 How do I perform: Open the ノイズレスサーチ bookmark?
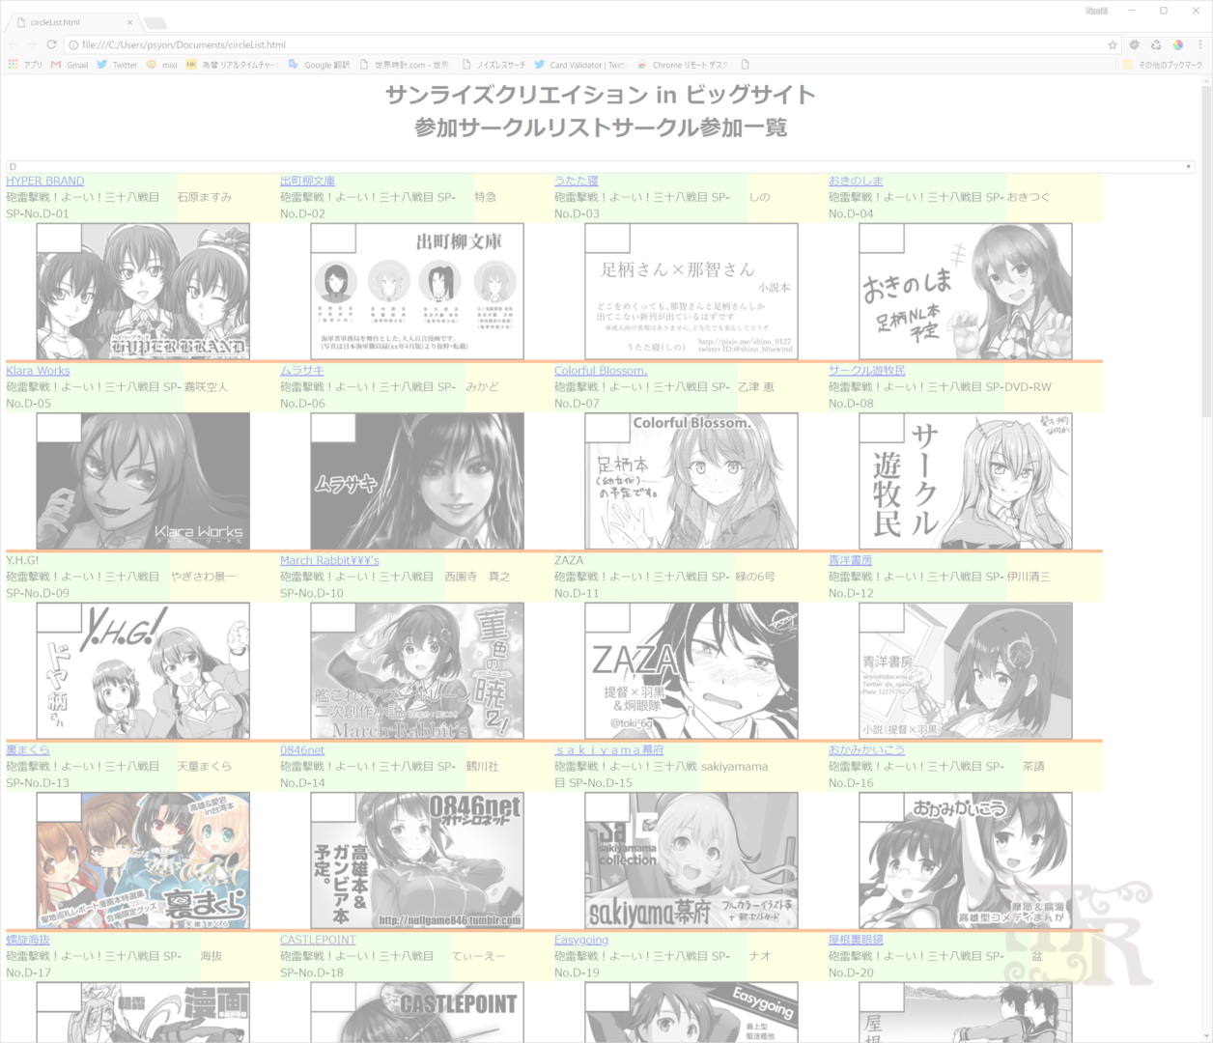pos(494,65)
